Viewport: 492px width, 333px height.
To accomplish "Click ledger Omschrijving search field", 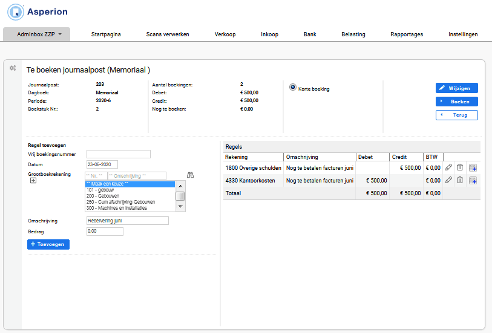I will click(x=137, y=176).
